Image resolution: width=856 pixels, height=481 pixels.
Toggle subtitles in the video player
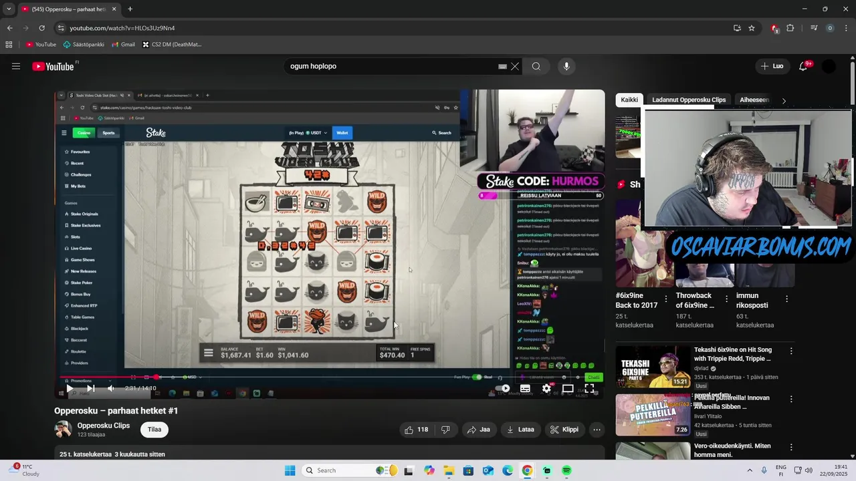[x=526, y=388]
